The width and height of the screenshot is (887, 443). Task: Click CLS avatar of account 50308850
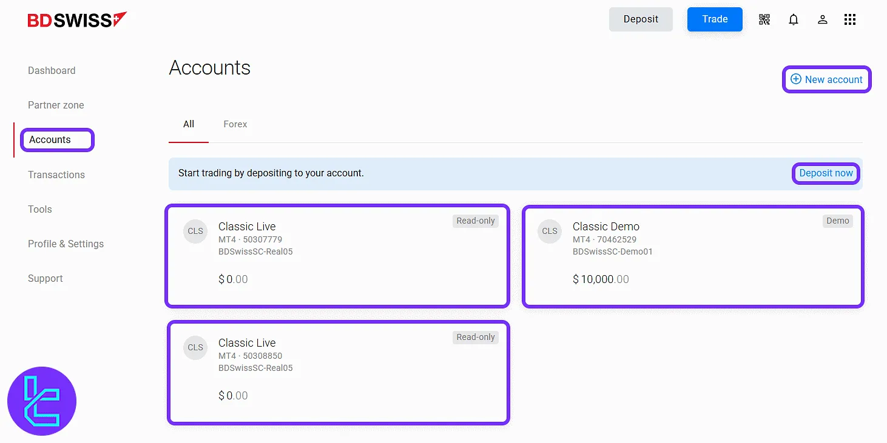click(195, 348)
